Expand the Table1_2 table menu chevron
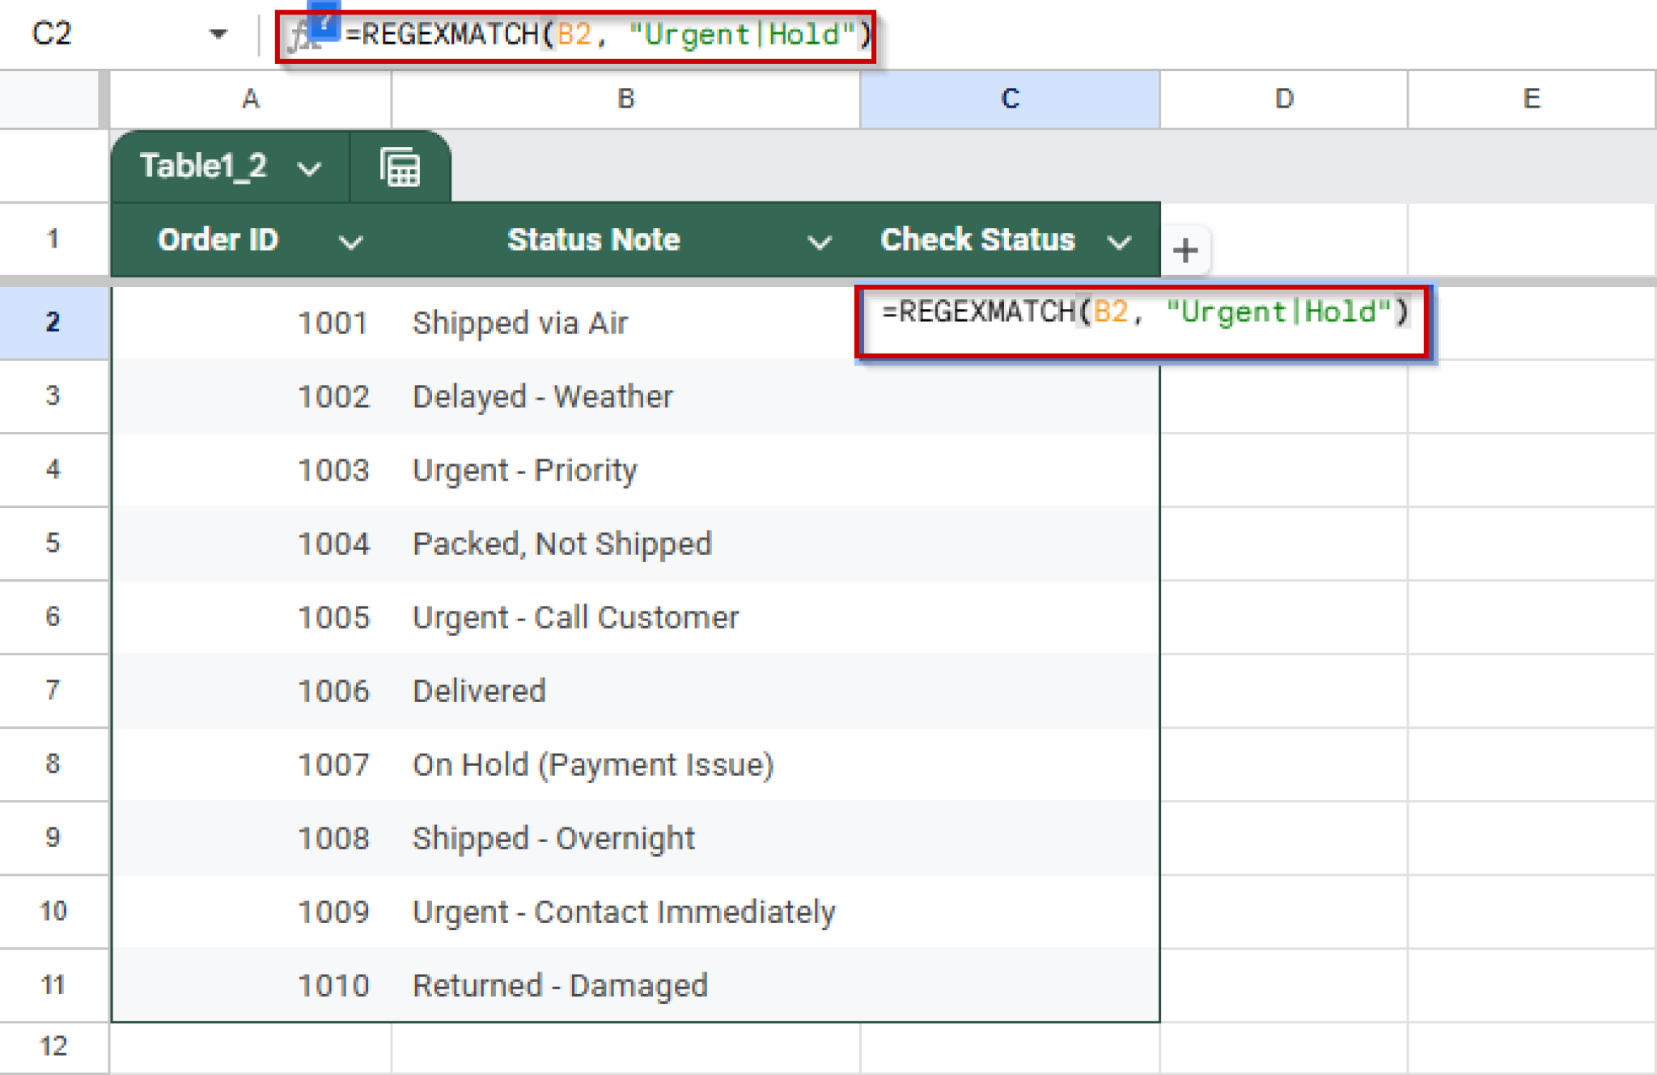Viewport: 1657px width, 1075px height. click(x=309, y=168)
